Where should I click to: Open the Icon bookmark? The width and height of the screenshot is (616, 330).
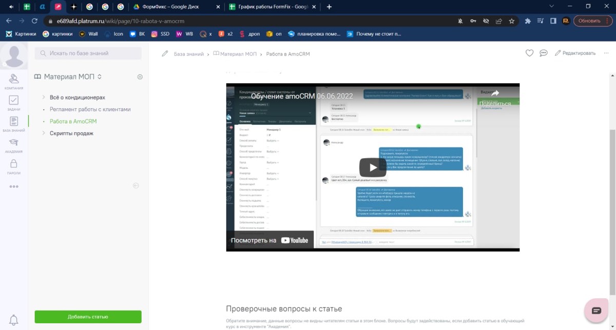[x=113, y=34]
